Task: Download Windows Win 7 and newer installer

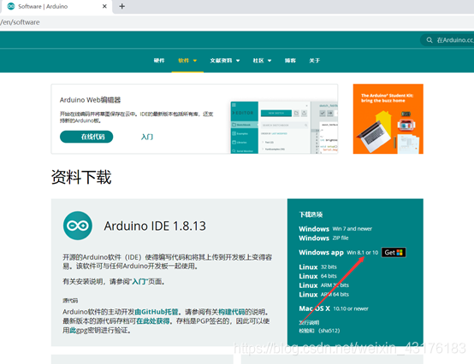Action: (335, 229)
